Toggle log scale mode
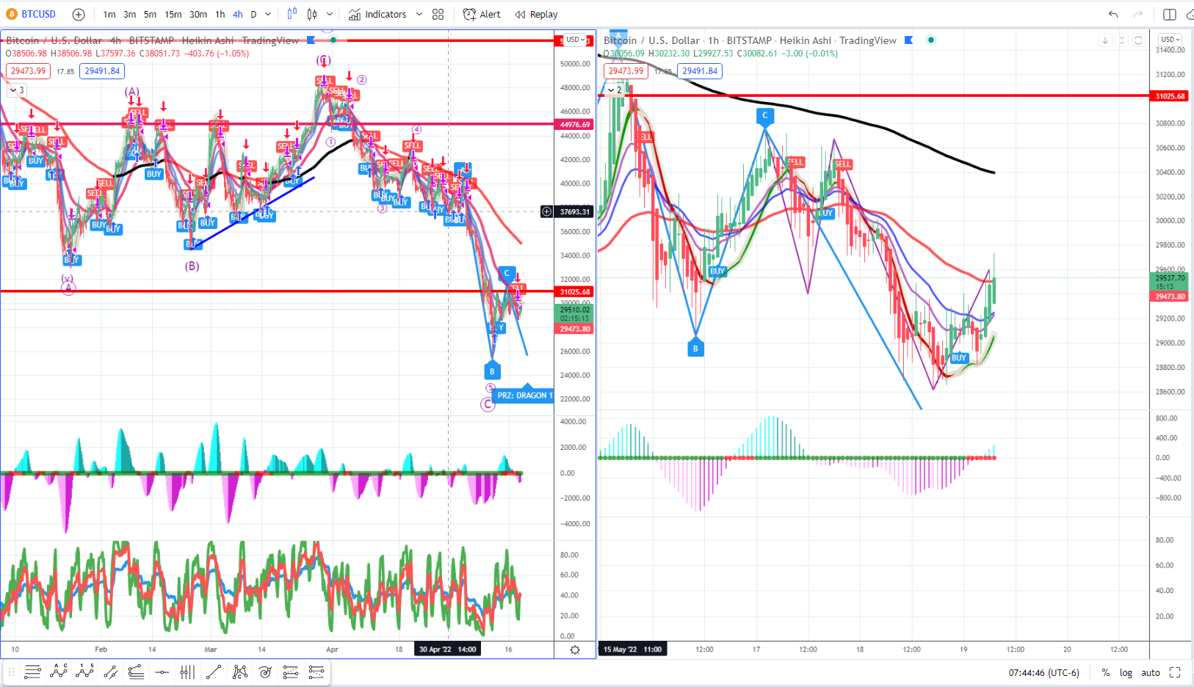This screenshot has width=1194, height=687. tap(1126, 672)
